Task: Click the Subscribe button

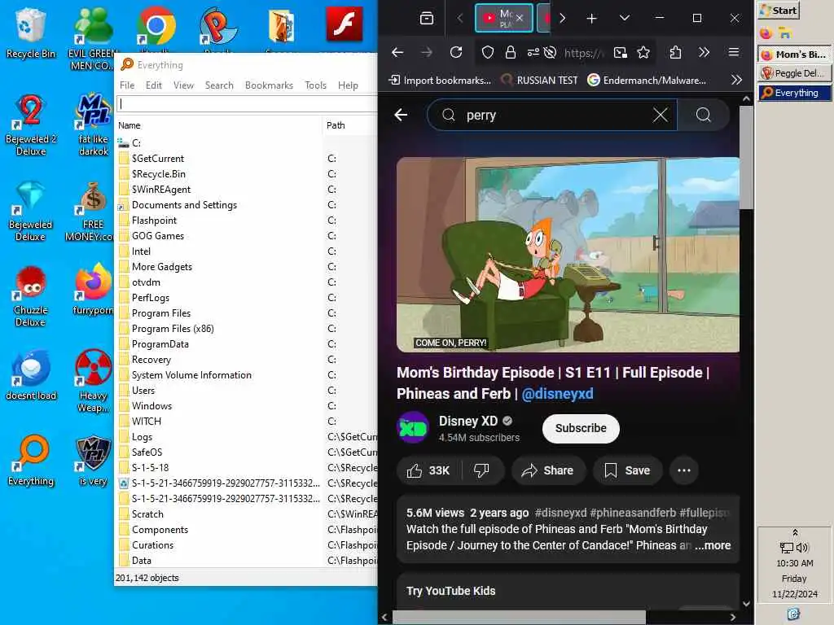Action: 581,428
